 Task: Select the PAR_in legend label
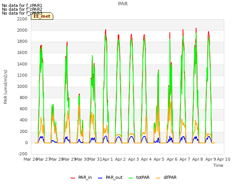coord(85,177)
